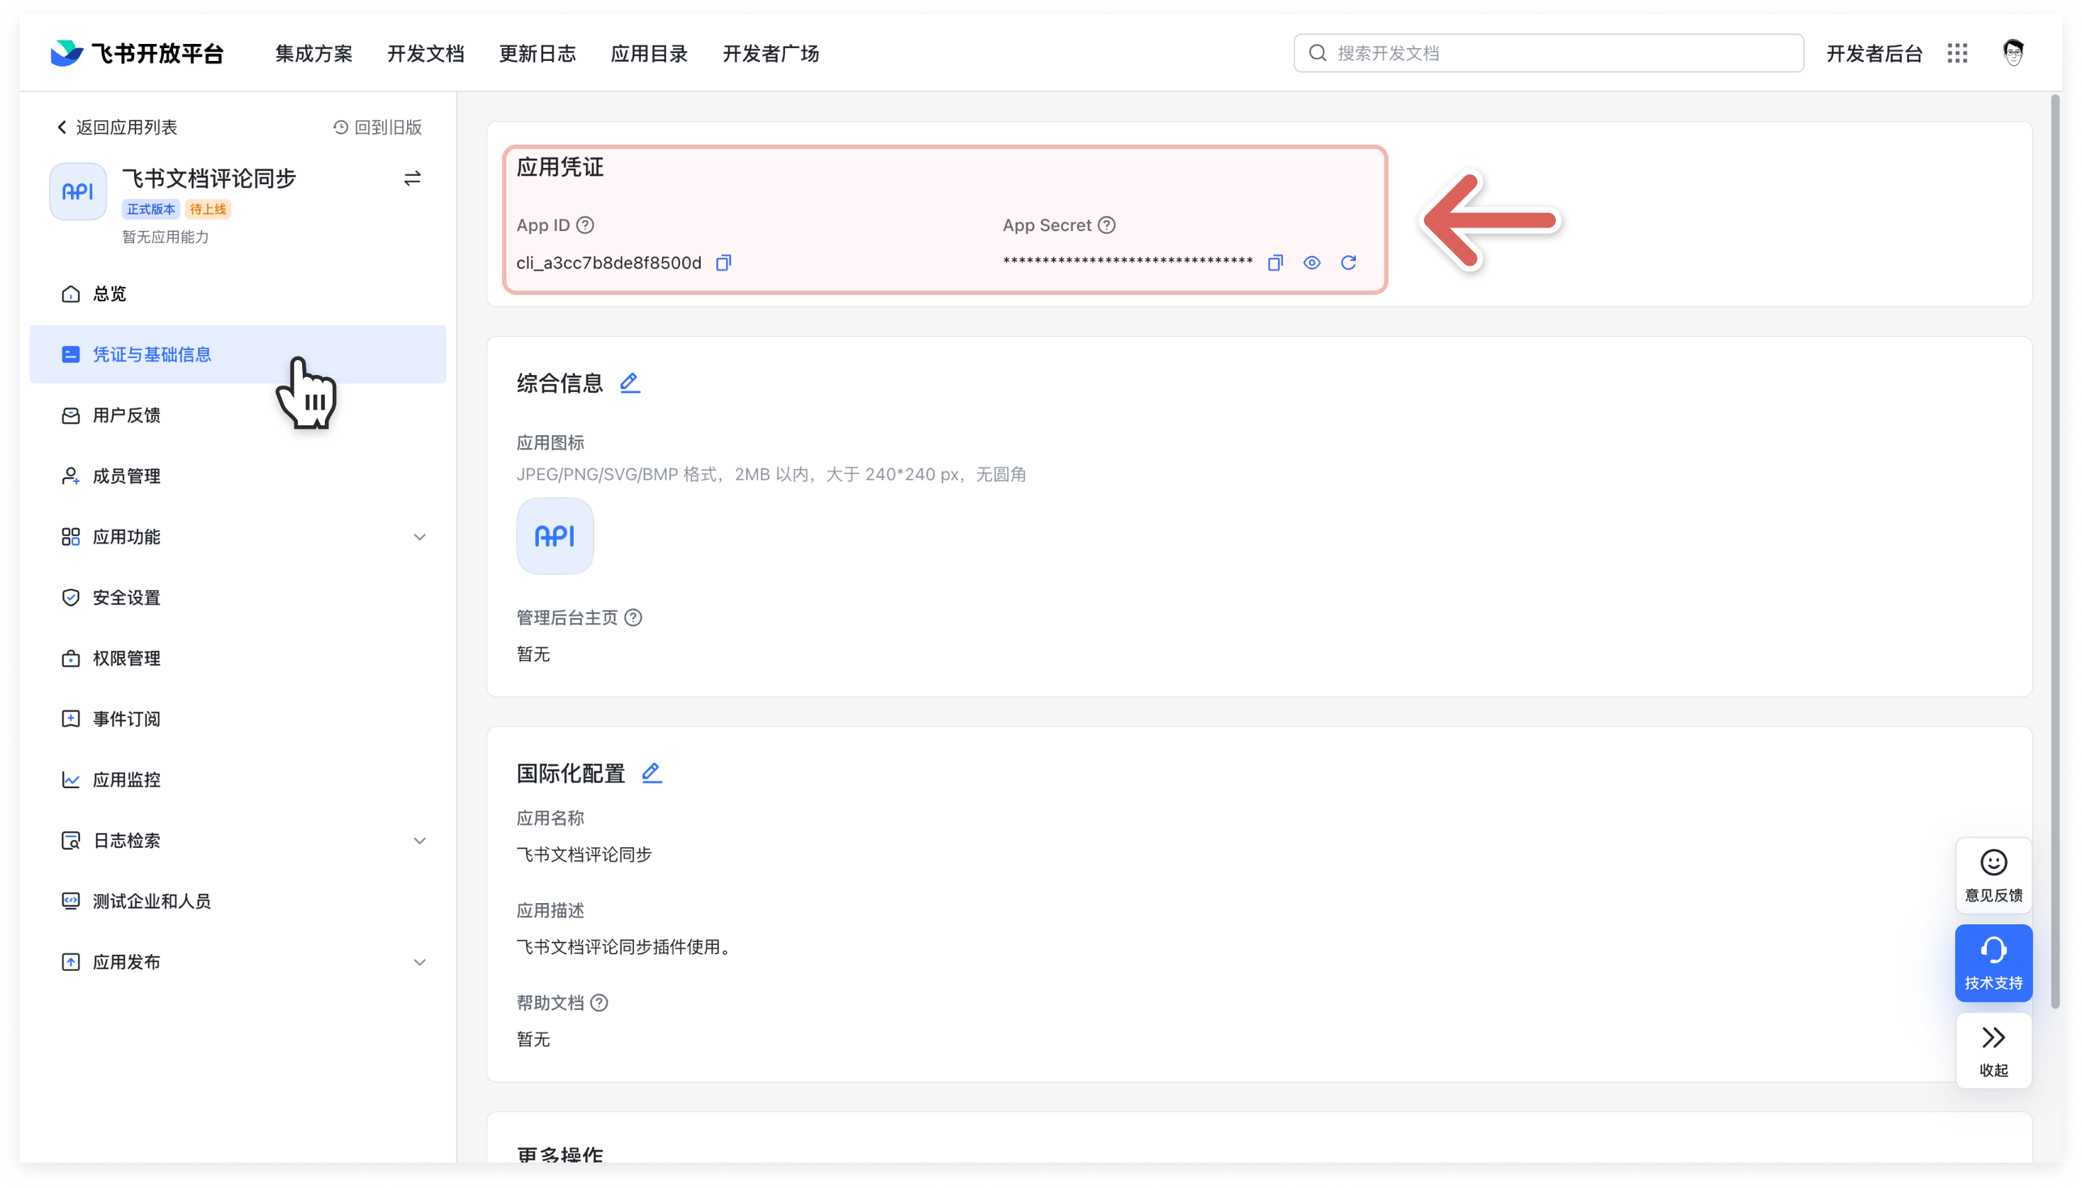
Task: Select 凭证与基础信息 sidebar item
Action: [238, 354]
